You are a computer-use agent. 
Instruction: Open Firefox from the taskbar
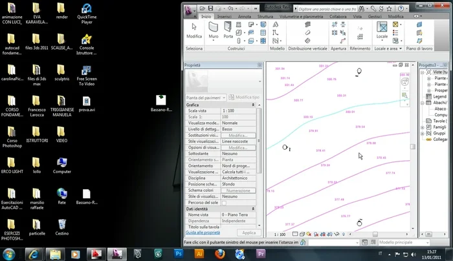[220, 253]
